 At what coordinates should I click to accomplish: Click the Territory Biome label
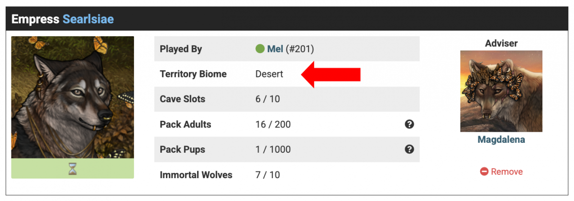coord(193,74)
